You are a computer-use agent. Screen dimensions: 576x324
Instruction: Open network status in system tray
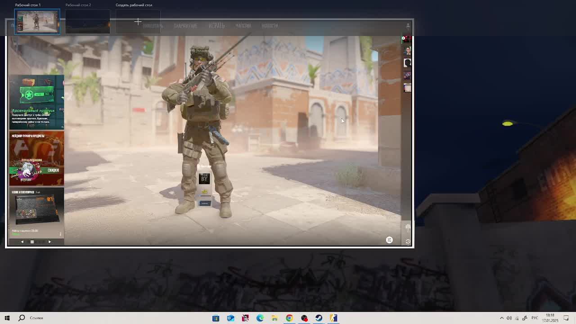click(517, 318)
